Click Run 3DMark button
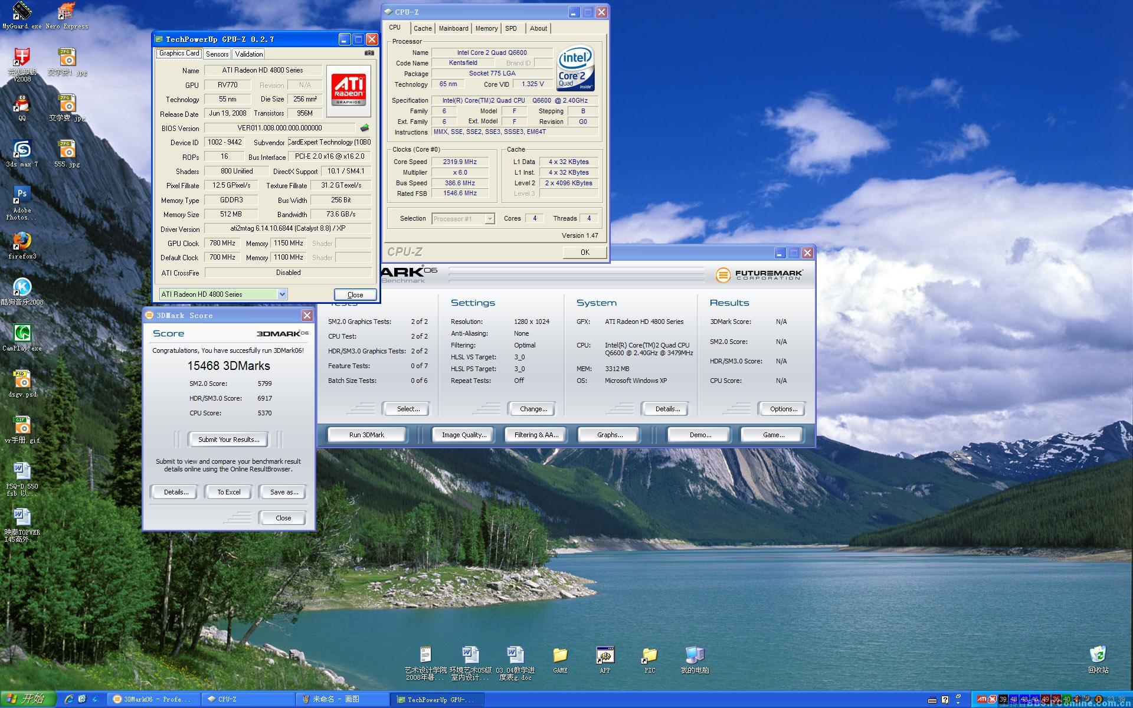1133x708 pixels. coord(366,435)
